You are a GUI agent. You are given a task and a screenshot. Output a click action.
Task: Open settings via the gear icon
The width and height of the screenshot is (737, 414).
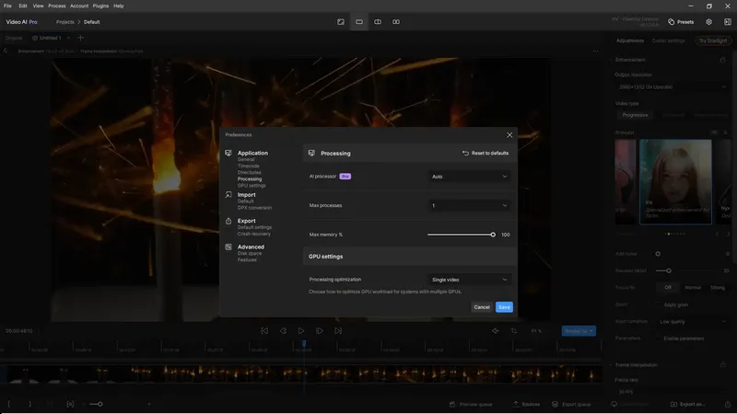coord(708,21)
